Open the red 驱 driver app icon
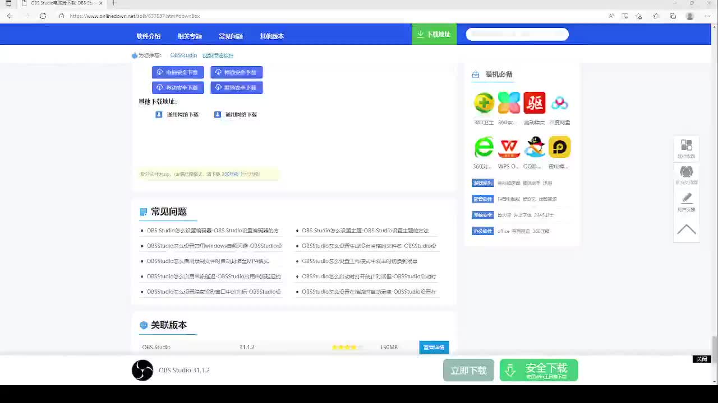 [534, 103]
